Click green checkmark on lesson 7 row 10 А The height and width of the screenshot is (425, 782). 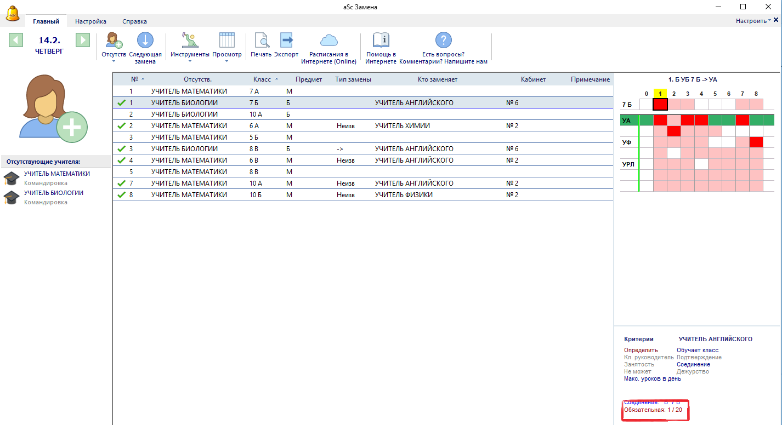pyautogui.click(x=122, y=183)
